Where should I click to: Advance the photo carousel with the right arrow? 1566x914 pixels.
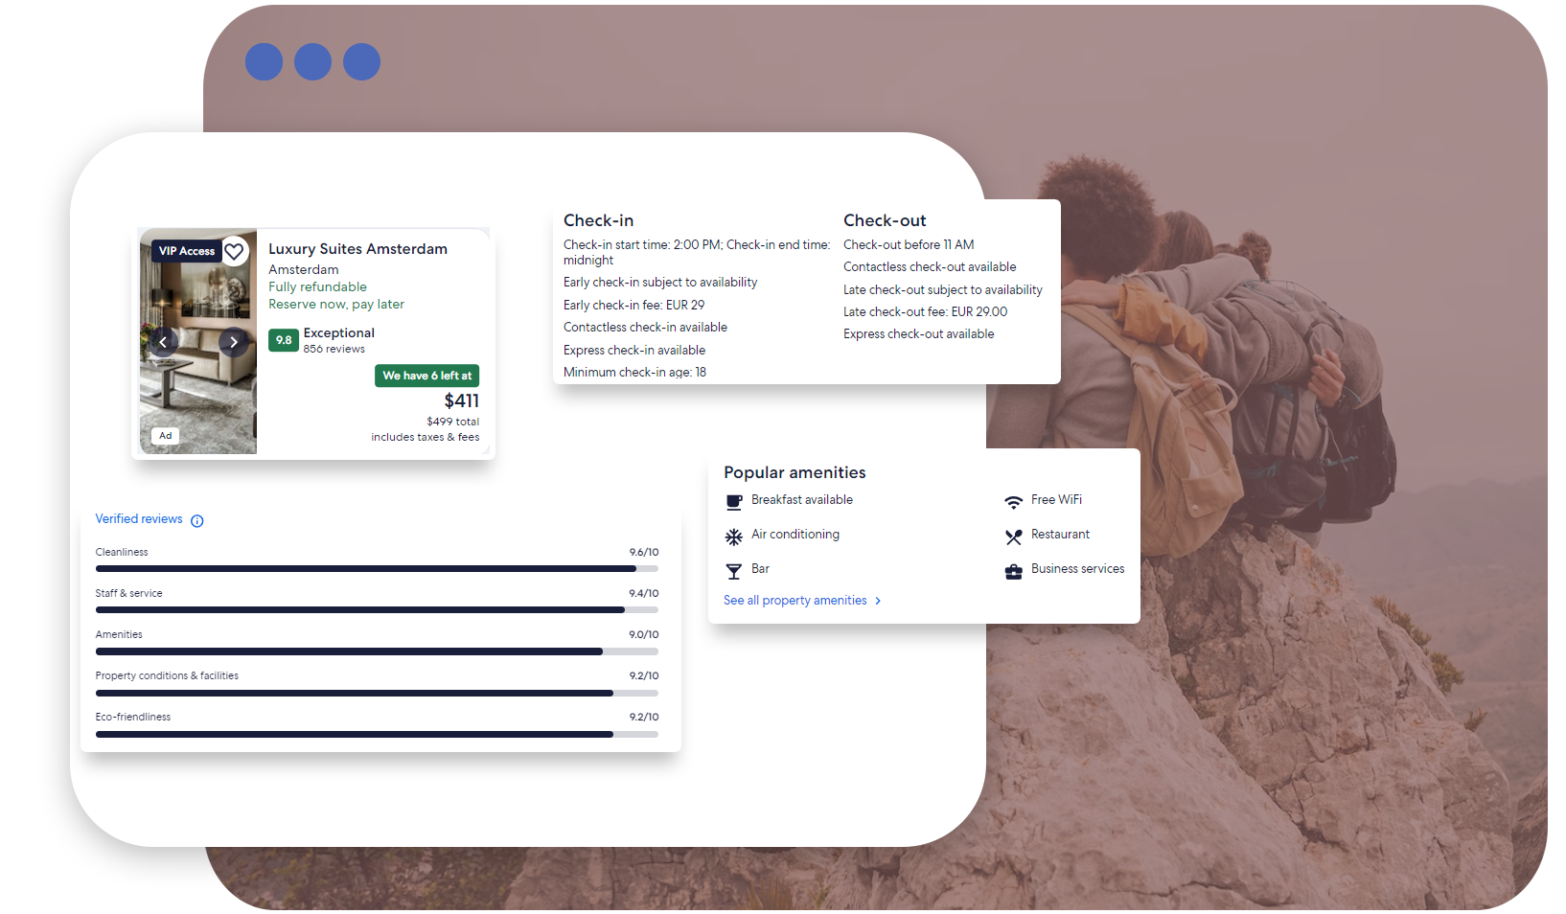coord(233,341)
